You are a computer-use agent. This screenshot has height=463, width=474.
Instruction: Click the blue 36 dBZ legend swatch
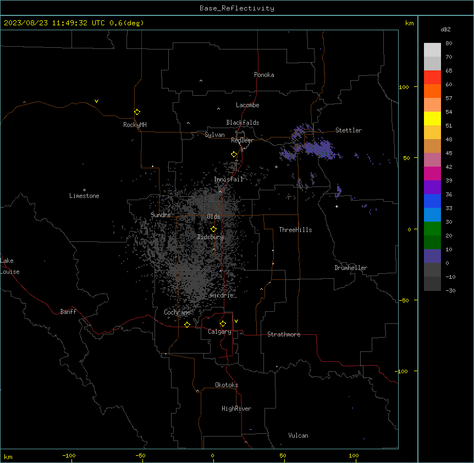coord(432,201)
